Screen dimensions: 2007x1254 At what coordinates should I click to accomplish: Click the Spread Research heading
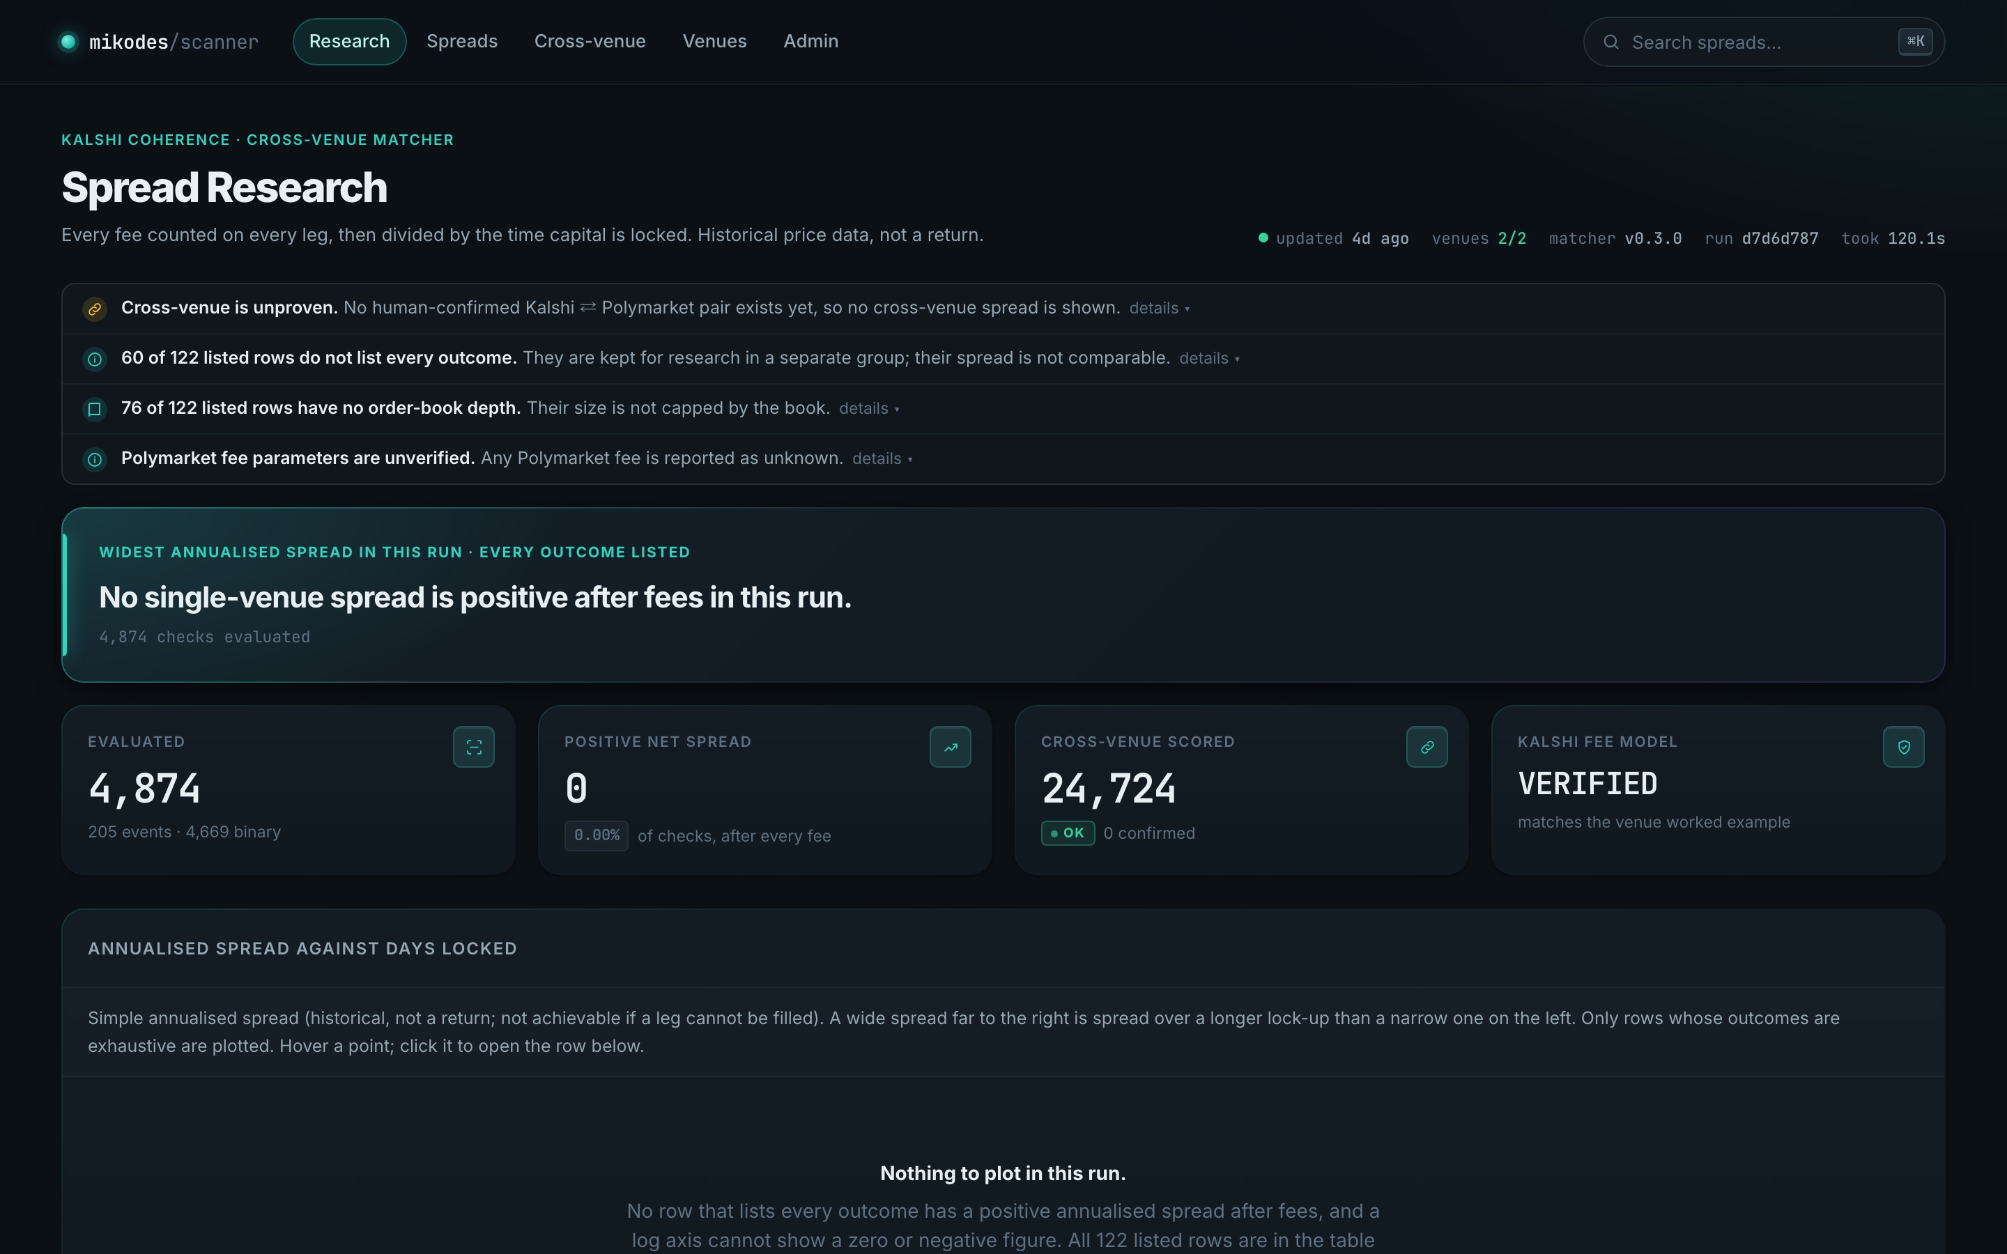pyautogui.click(x=224, y=187)
